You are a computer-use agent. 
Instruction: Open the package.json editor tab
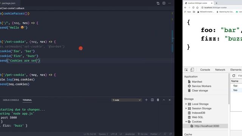(8, 3)
